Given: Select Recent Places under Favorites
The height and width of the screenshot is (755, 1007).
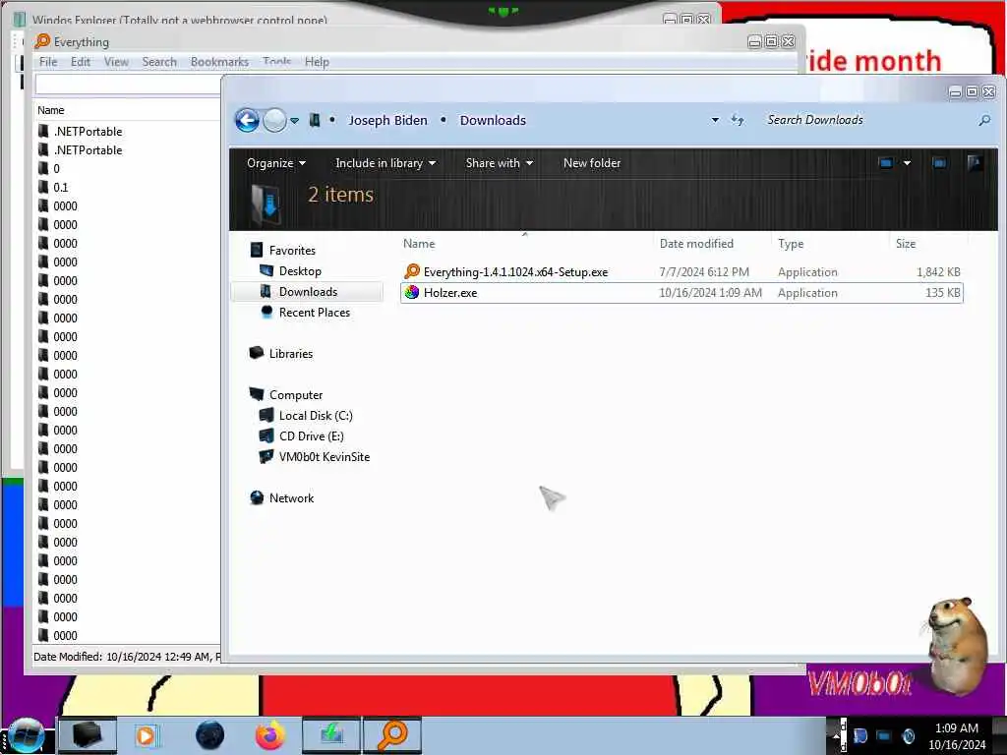Looking at the screenshot, I should [306, 312].
